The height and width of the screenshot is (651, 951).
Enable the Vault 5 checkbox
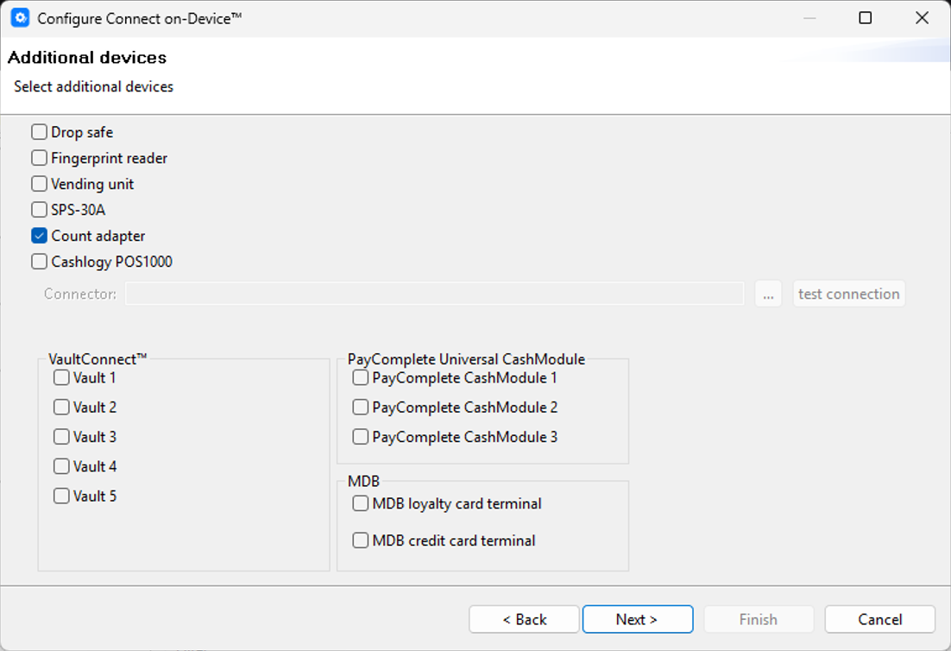61,496
